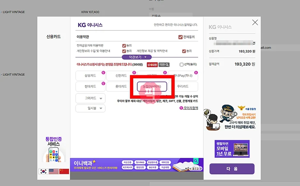Click the magnifier icon on the 이니백과 banner
Image resolution: width=300 pixels, height=186 pixels.
pyautogui.click(x=196, y=161)
